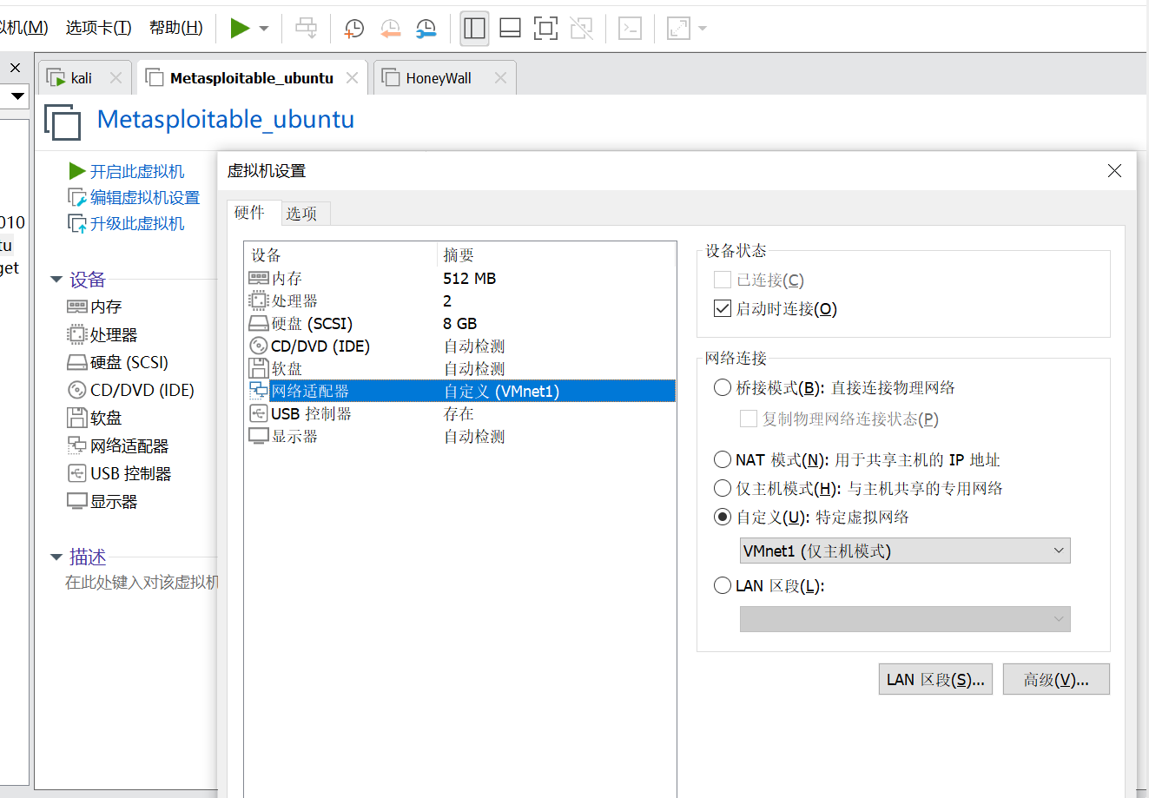This screenshot has width=1149, height=798.
Task: Click the console view toolbar icon
Action: 630,28
